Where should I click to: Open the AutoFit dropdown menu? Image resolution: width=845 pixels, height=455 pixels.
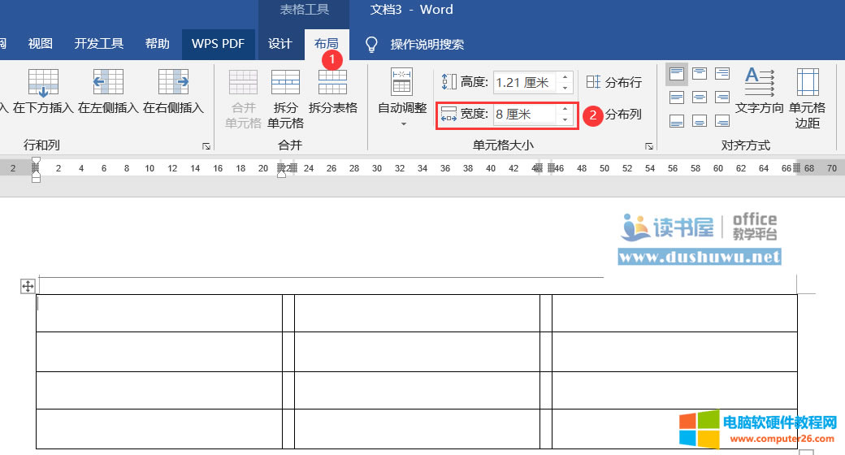pos(402,123)
